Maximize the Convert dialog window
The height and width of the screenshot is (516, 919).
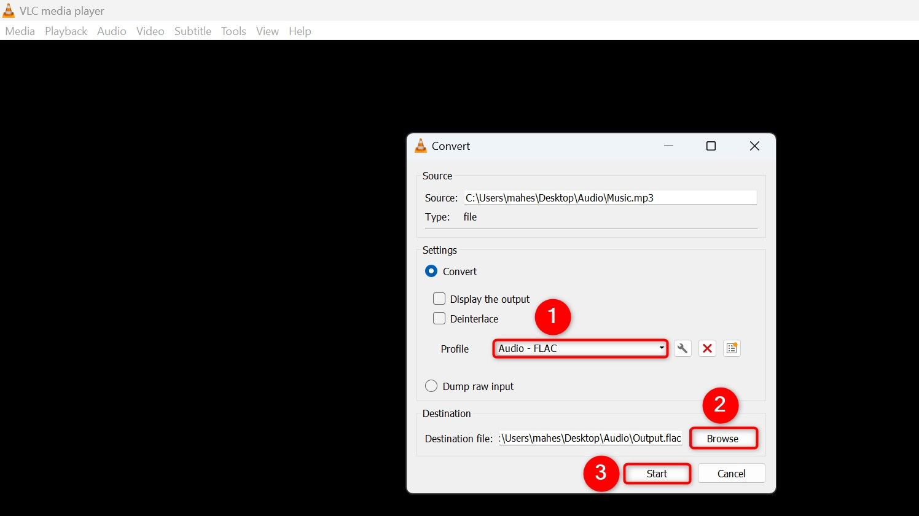coord(711,146)
